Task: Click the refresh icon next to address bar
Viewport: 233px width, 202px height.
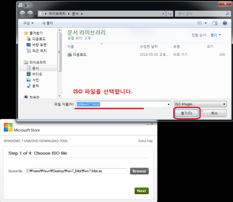Action: coord(170,14)
